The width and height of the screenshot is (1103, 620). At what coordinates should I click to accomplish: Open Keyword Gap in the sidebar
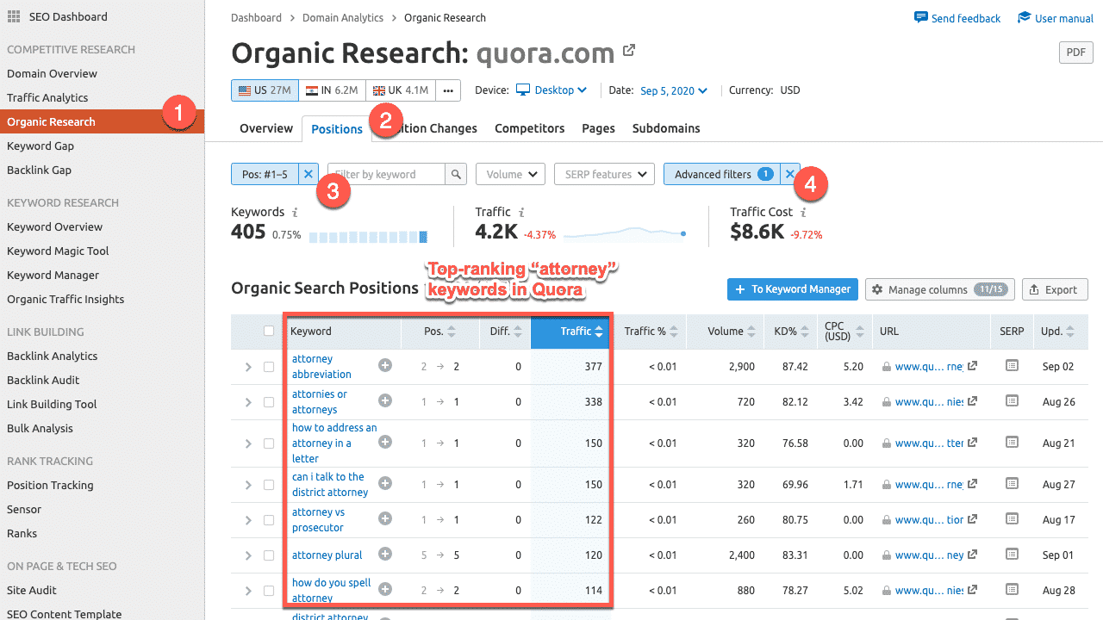click(41, 146)
